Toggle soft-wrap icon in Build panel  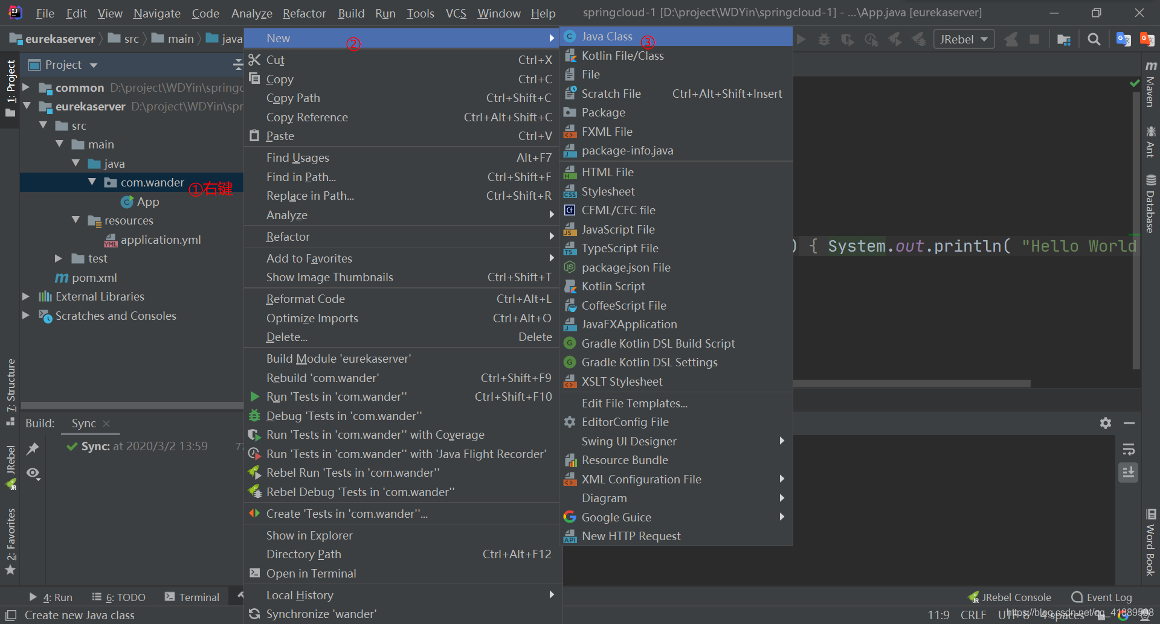[x=1128, y=450]
